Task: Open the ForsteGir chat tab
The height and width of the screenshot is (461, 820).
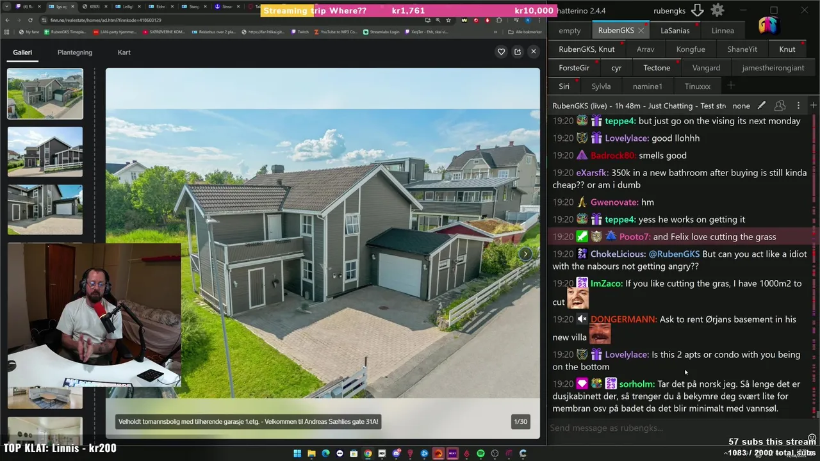Action: [x=574, y=68]
